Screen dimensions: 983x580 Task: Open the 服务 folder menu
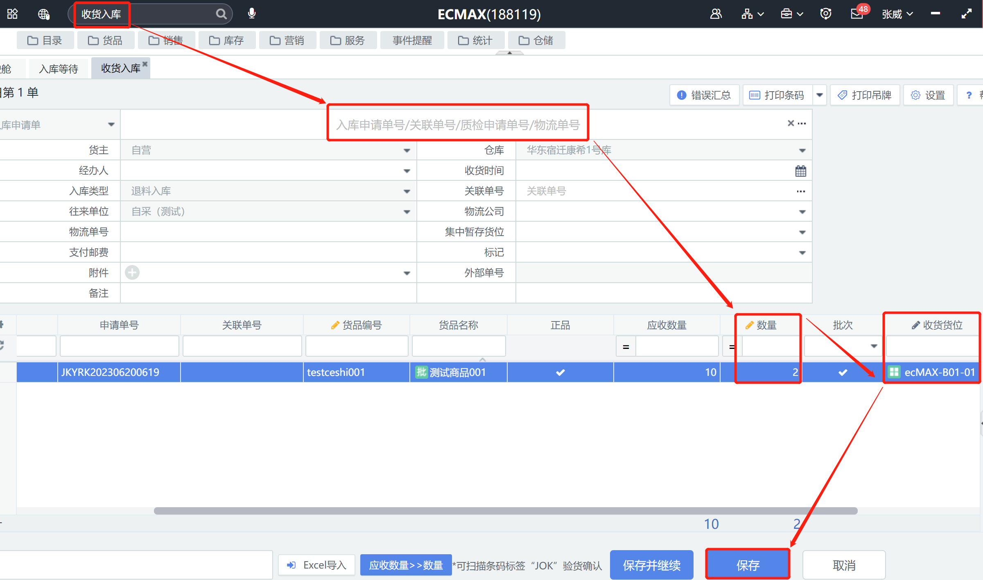point(348,40)
